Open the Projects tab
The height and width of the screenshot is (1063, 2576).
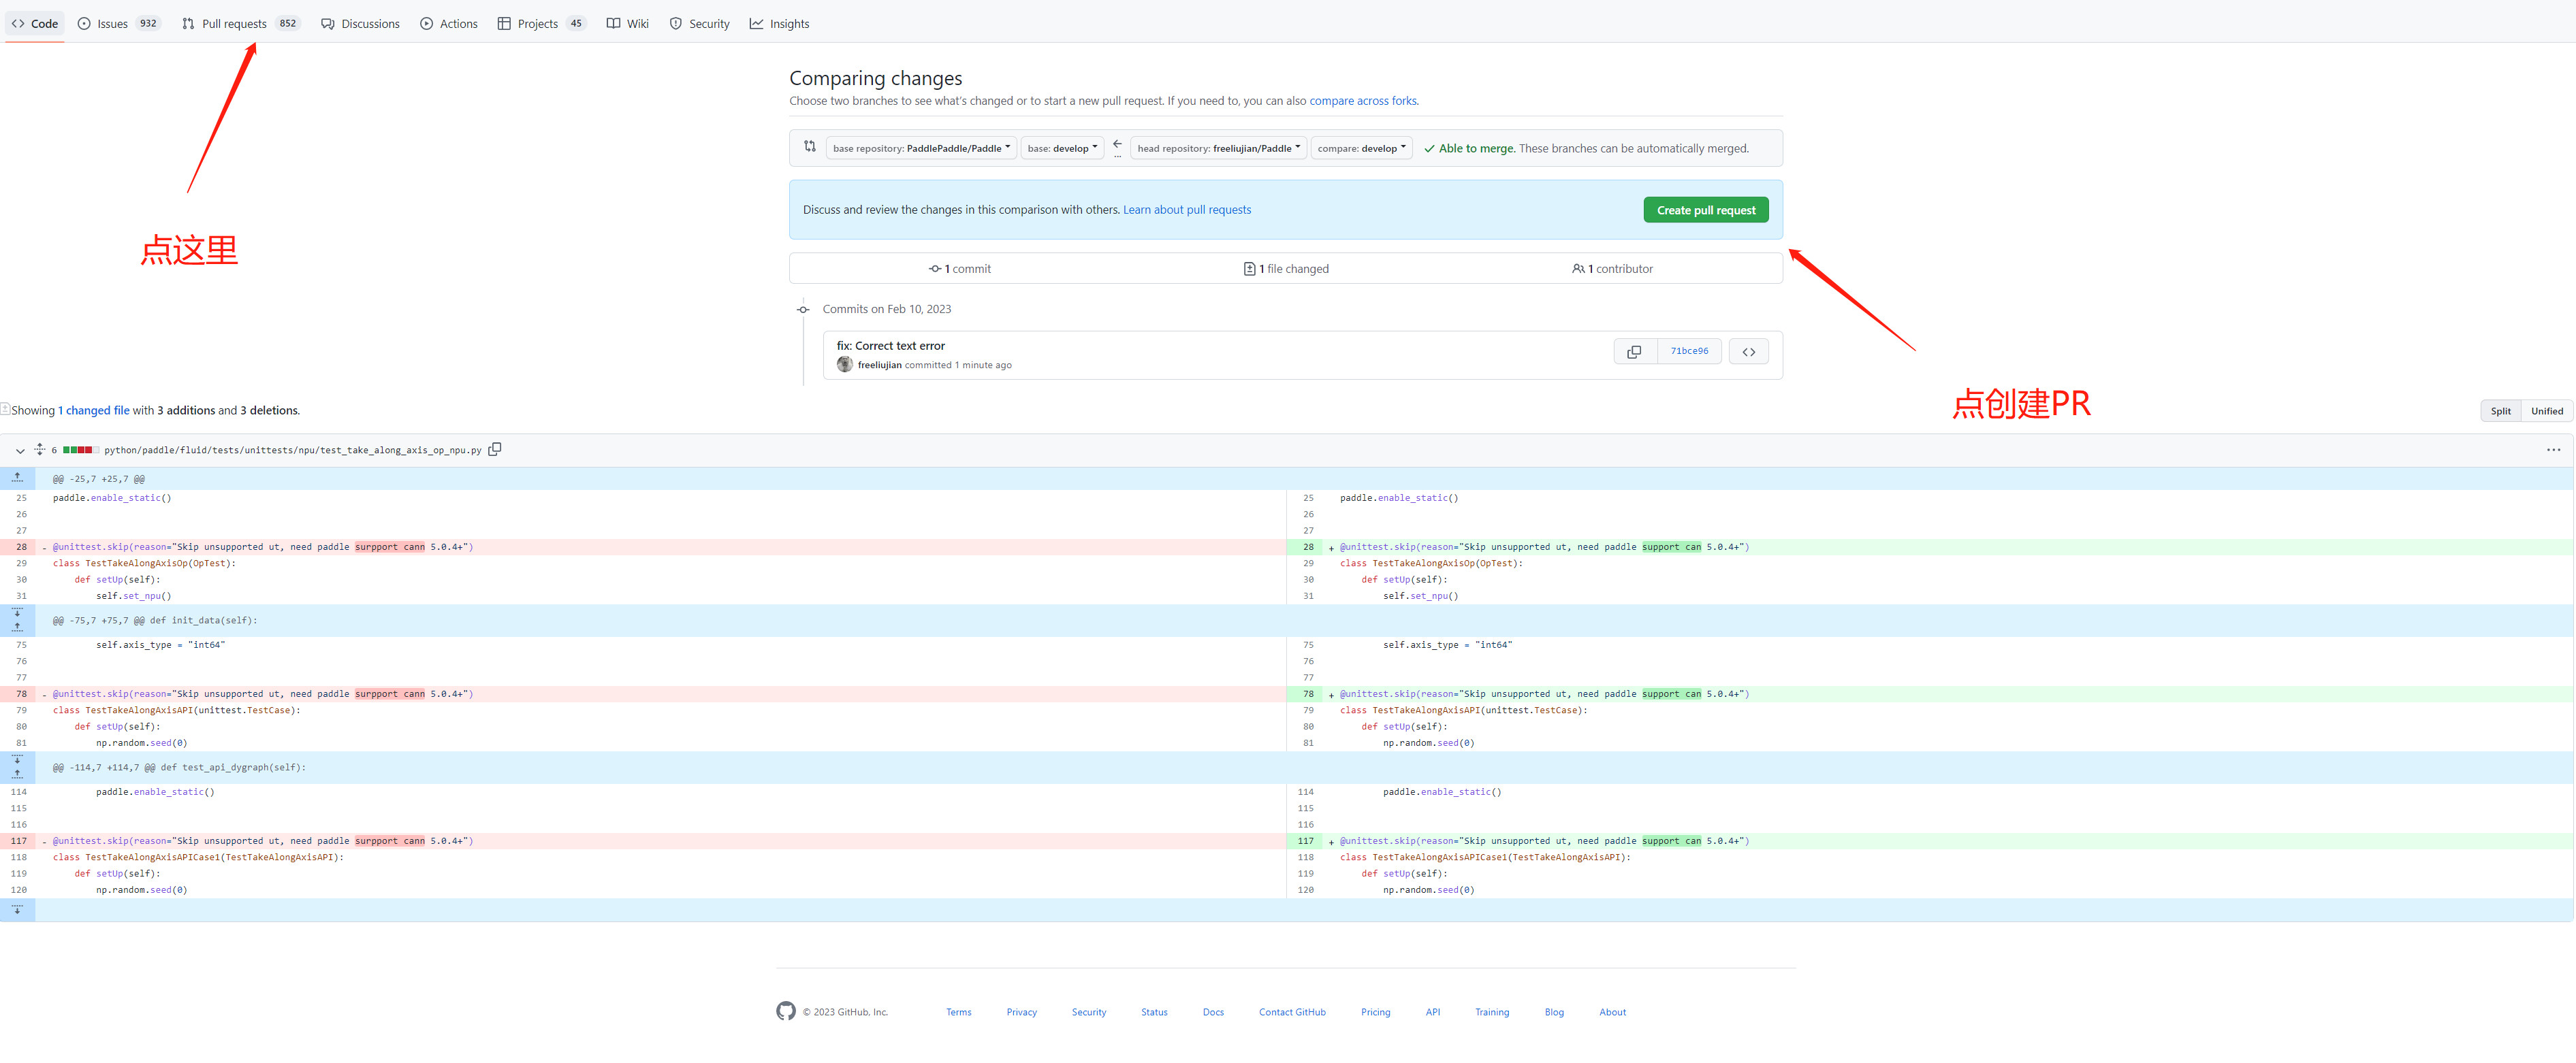[541, 24]
